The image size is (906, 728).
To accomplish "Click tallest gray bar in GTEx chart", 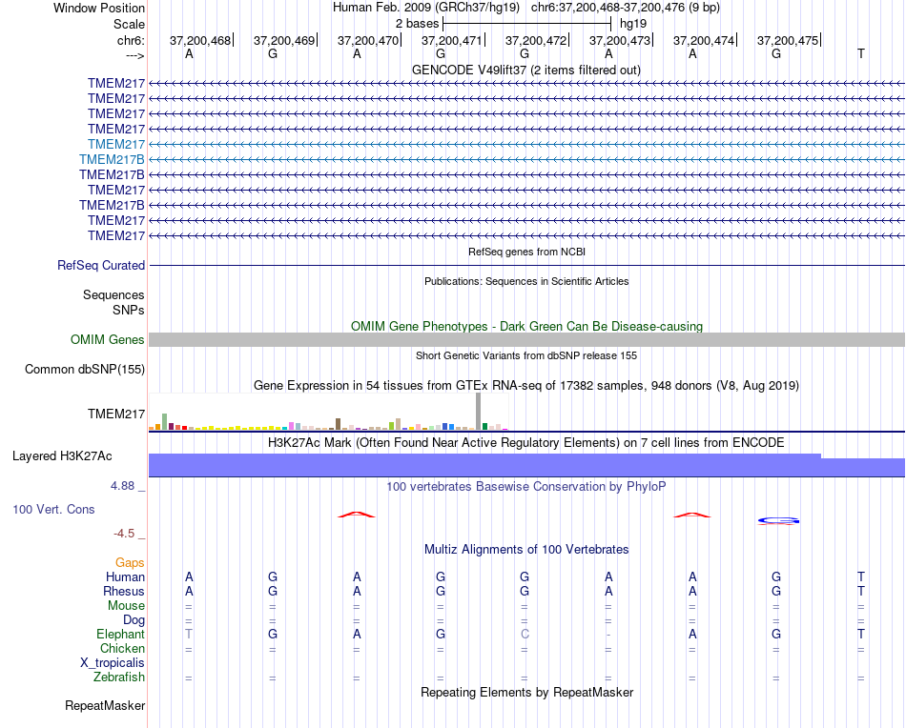I will 478,411.
